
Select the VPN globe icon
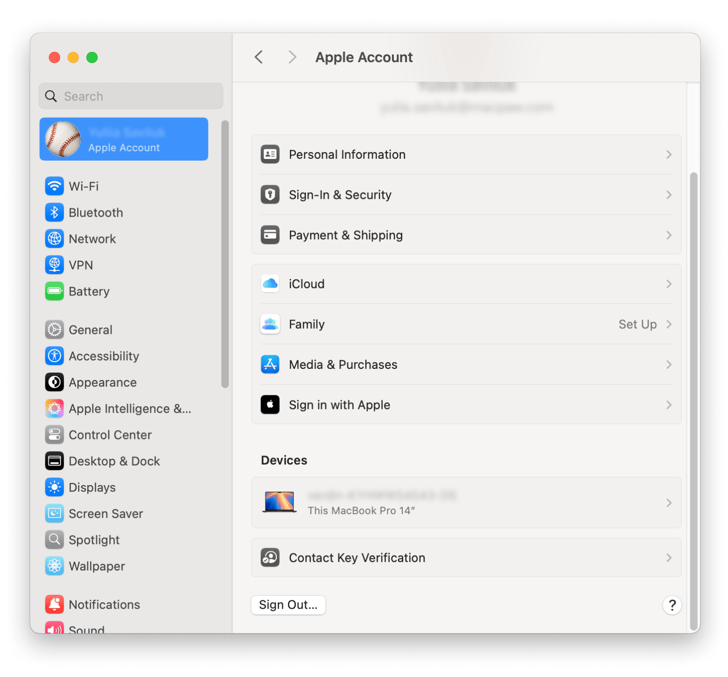(55, 265)
